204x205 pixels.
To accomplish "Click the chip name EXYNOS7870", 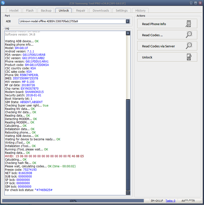I will pos(29,89).
